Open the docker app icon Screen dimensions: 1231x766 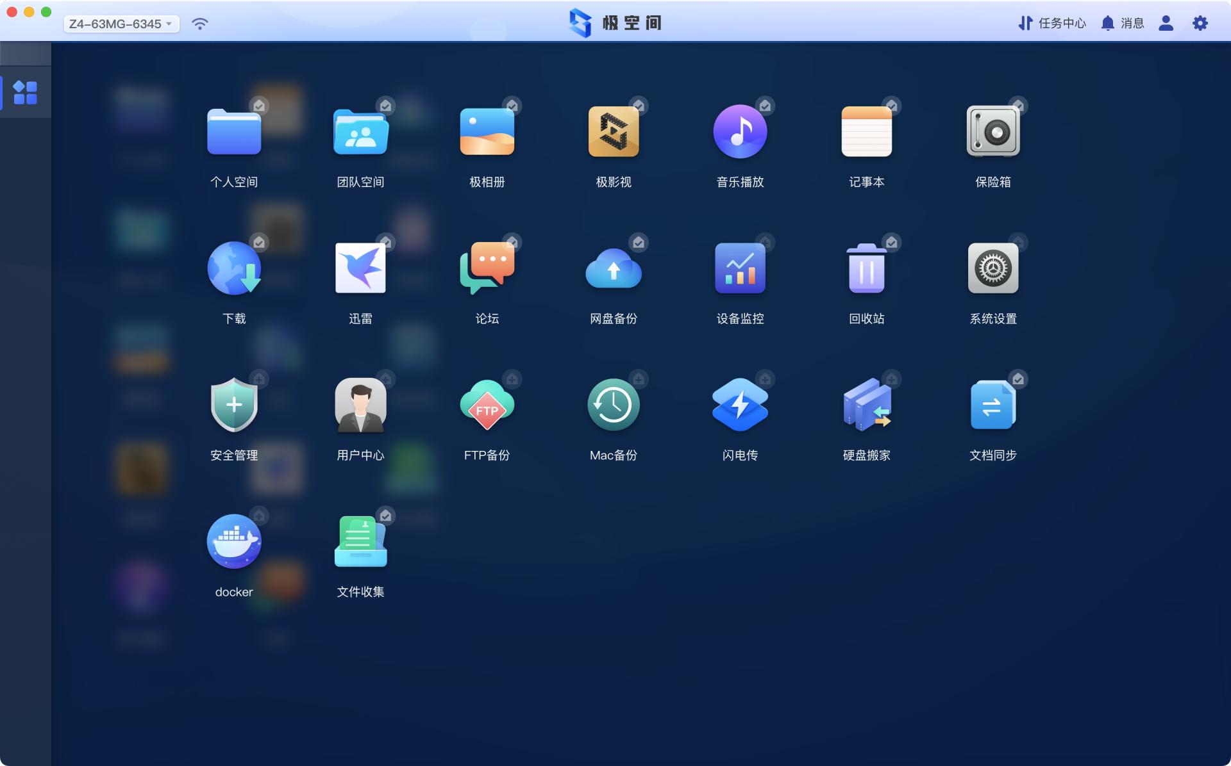(x=234, y=542)
